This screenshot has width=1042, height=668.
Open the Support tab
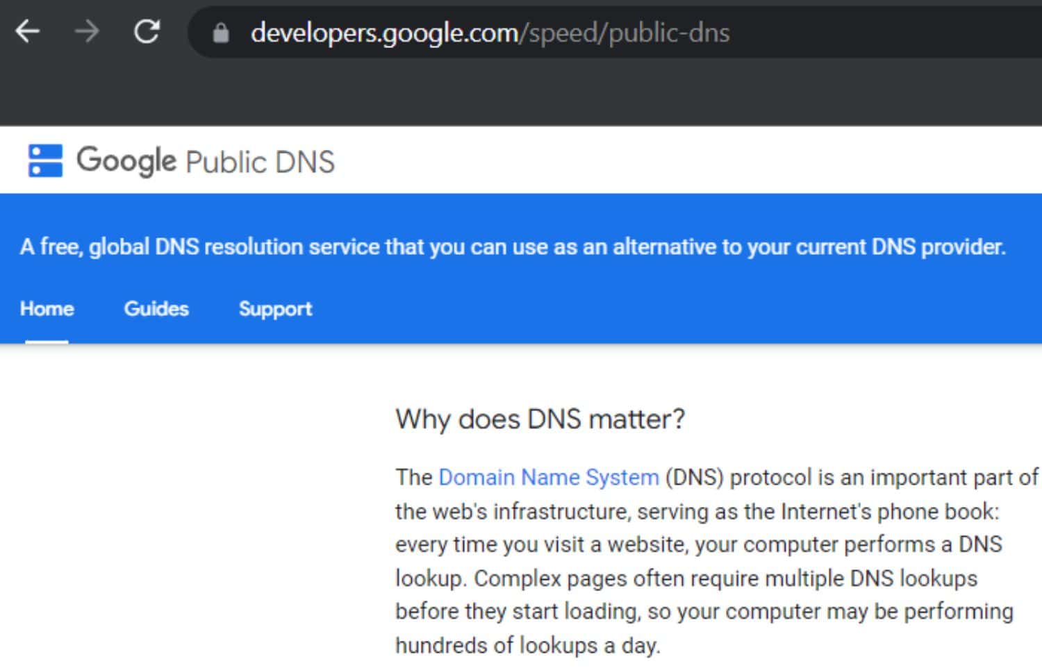click(275, 309)
